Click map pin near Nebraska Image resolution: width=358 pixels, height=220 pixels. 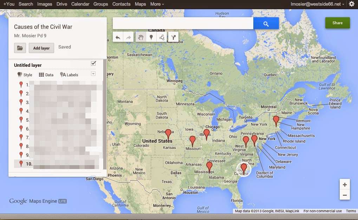tap(168, 135)
